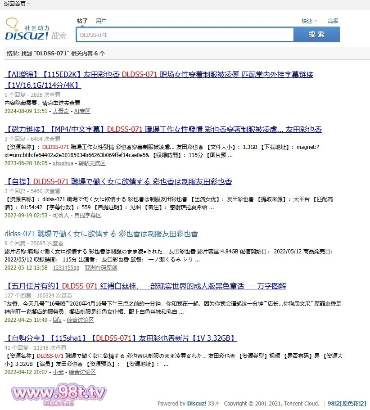Switch to the 帖子 search tab
The height and width of the screenshot is (410, 370).
click(x=82, y=21)
